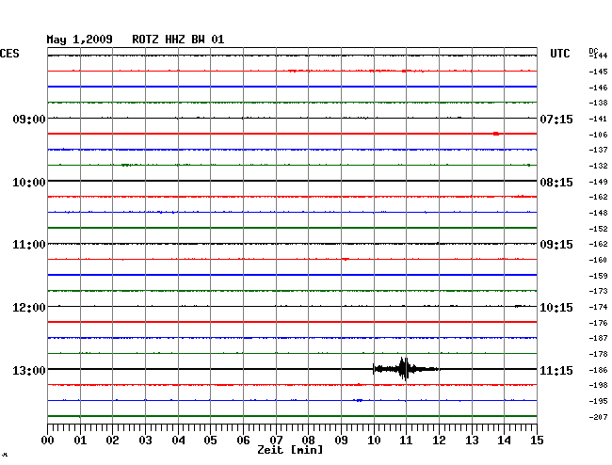This screenshot has height=465, width=612.
Task: Click the DC offset value -137
Action: coord(598,150)
